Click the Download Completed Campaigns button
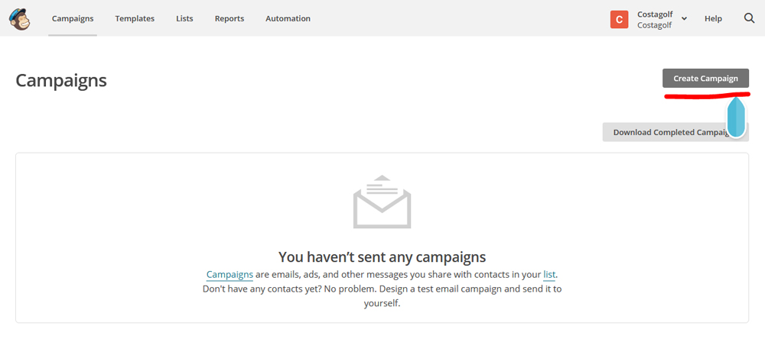 click(x=666, y=132)
